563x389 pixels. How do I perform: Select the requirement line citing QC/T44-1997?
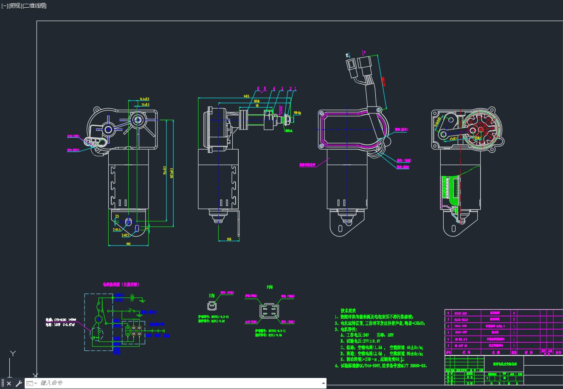(x=381, y=366)
